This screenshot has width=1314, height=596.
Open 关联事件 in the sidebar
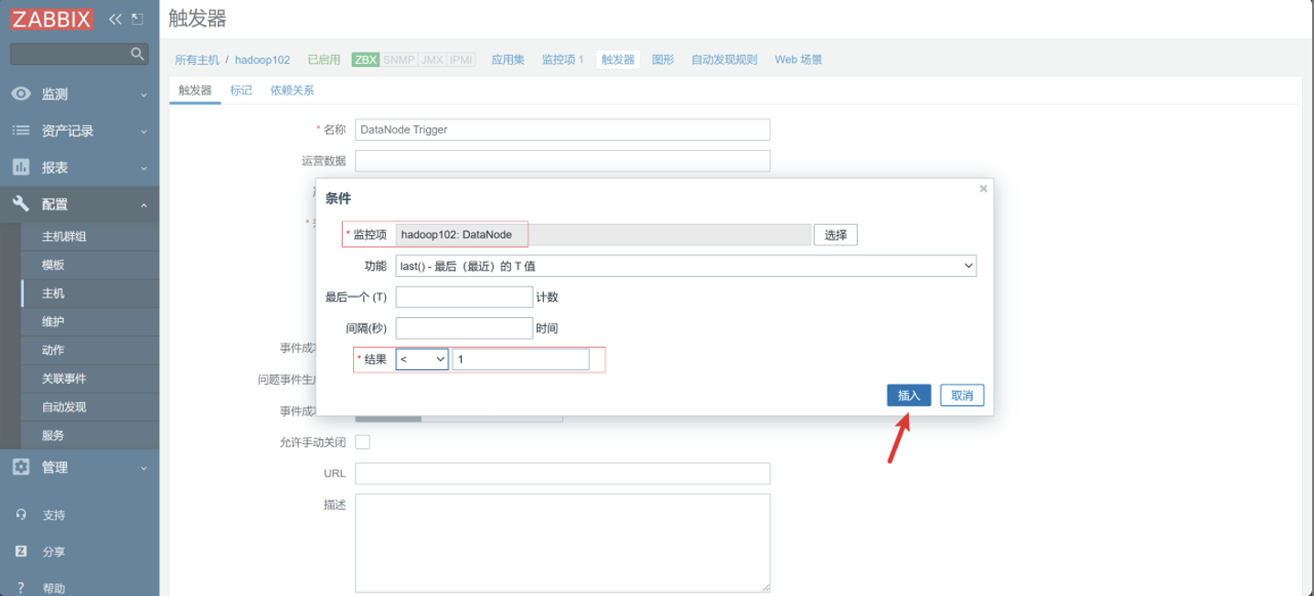coord(64,378)
